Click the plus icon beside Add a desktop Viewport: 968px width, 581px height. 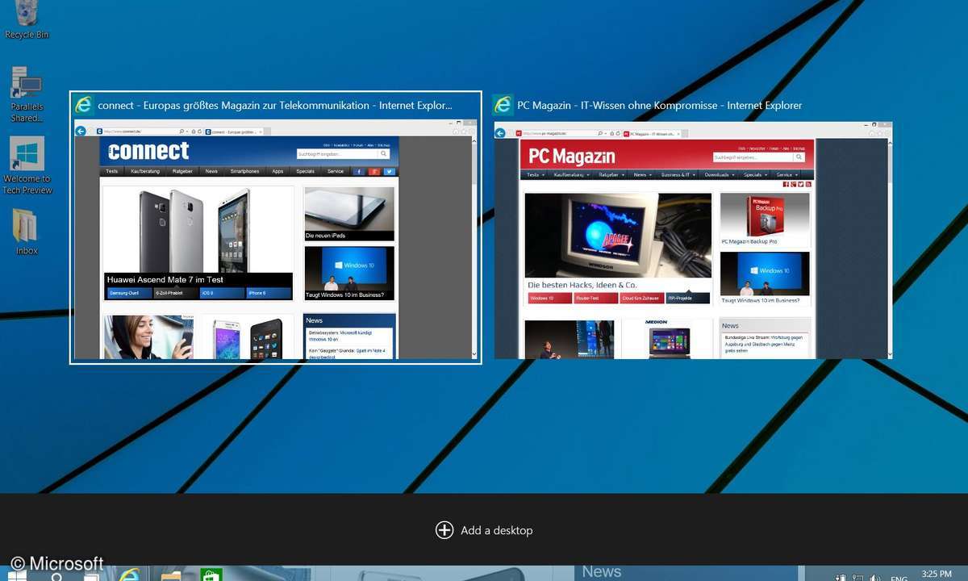tap(444, 530)
